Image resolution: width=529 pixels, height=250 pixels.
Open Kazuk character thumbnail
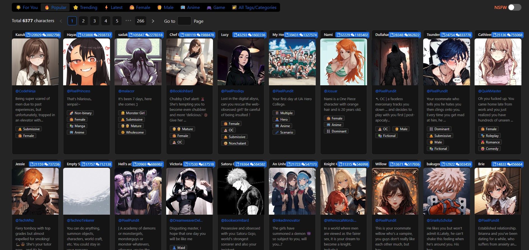point(35,62)
